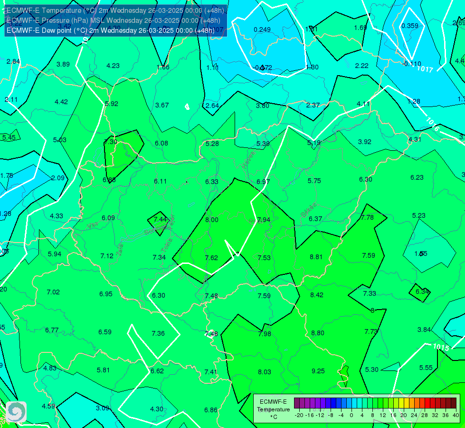465x428 pixels.
Task: Click the swirl logo icon in the corner
Action: pos(16,411)
